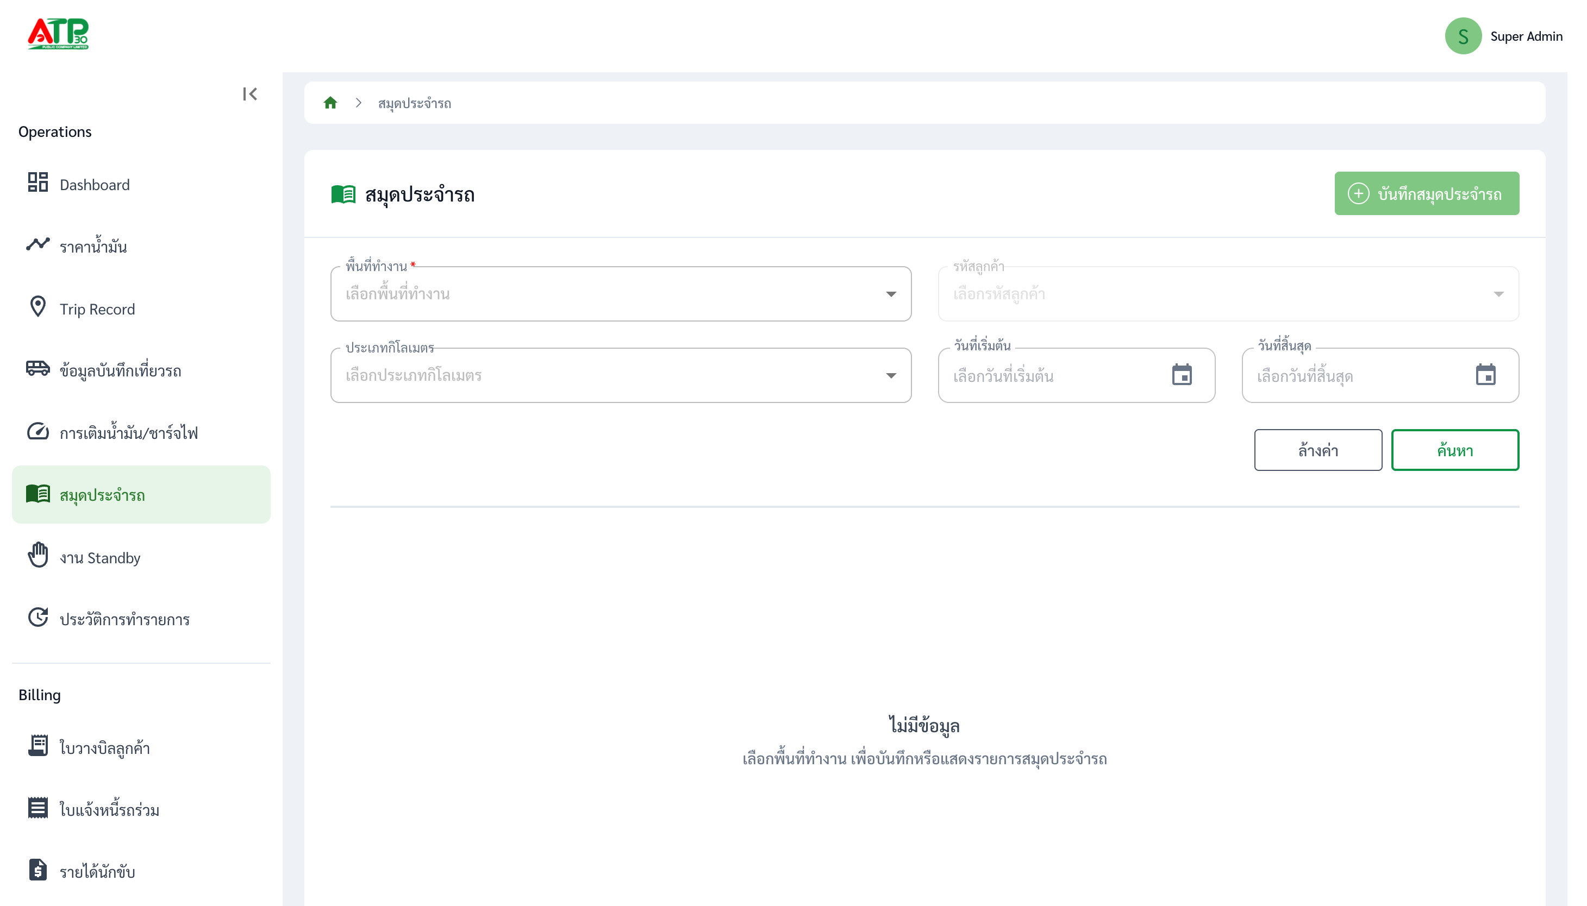Viewport: 1587px width, 906px height.
Task: Click the joint-vehicle invoice list icon
Action: (x=38, y=808)
